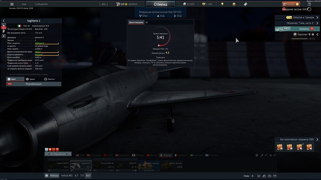Click the _4EG_ squadron tag

[103, 4]
